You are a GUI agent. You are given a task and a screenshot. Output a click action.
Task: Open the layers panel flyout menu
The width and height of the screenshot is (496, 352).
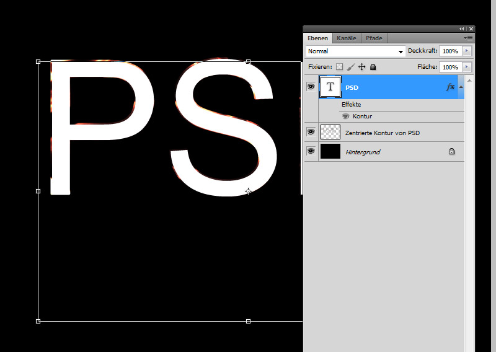coord(468,38)
